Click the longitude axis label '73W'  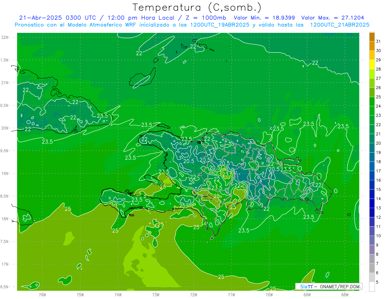(156, 295)
